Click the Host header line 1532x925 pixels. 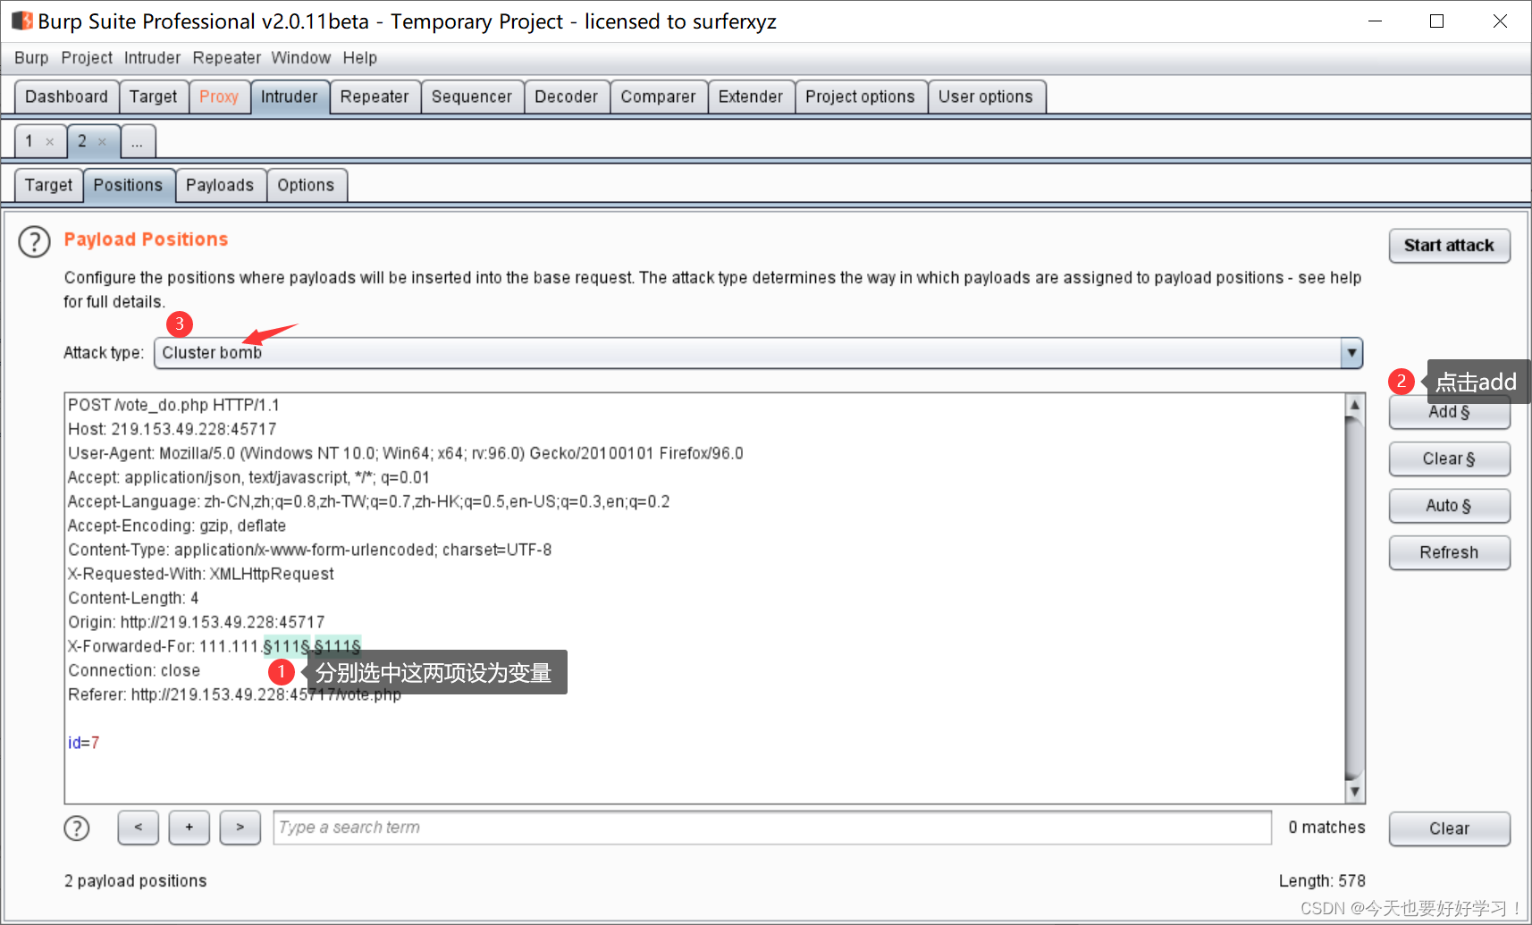[173, 429]
